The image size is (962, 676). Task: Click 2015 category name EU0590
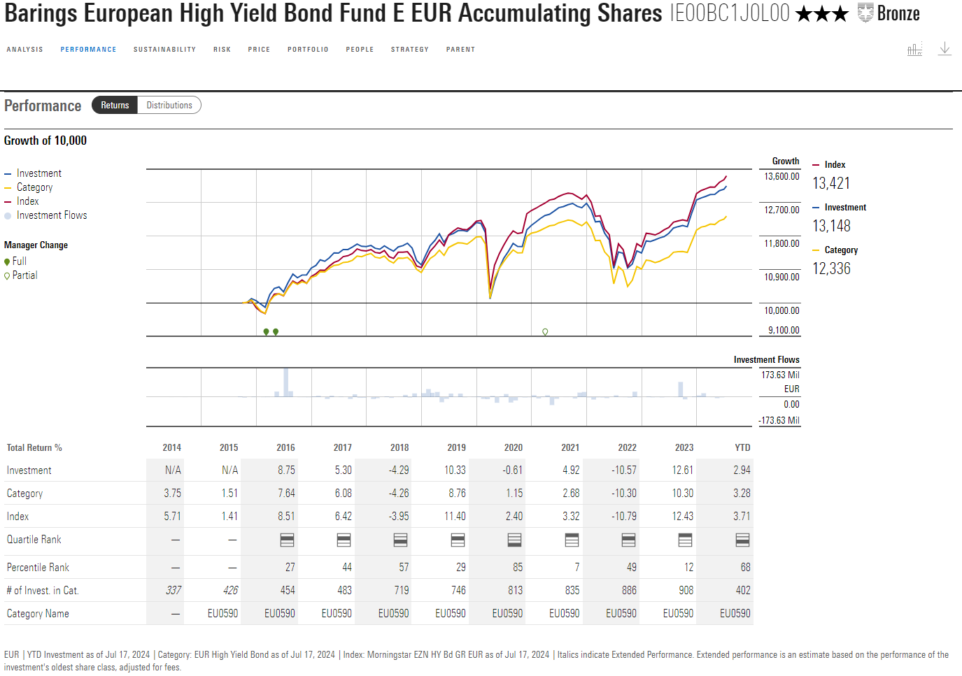click(x=222, y=614)
